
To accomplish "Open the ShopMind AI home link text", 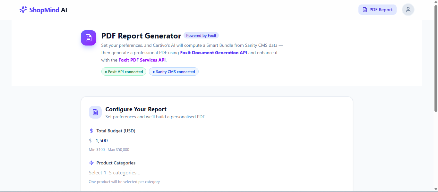I will pos(48,10).
